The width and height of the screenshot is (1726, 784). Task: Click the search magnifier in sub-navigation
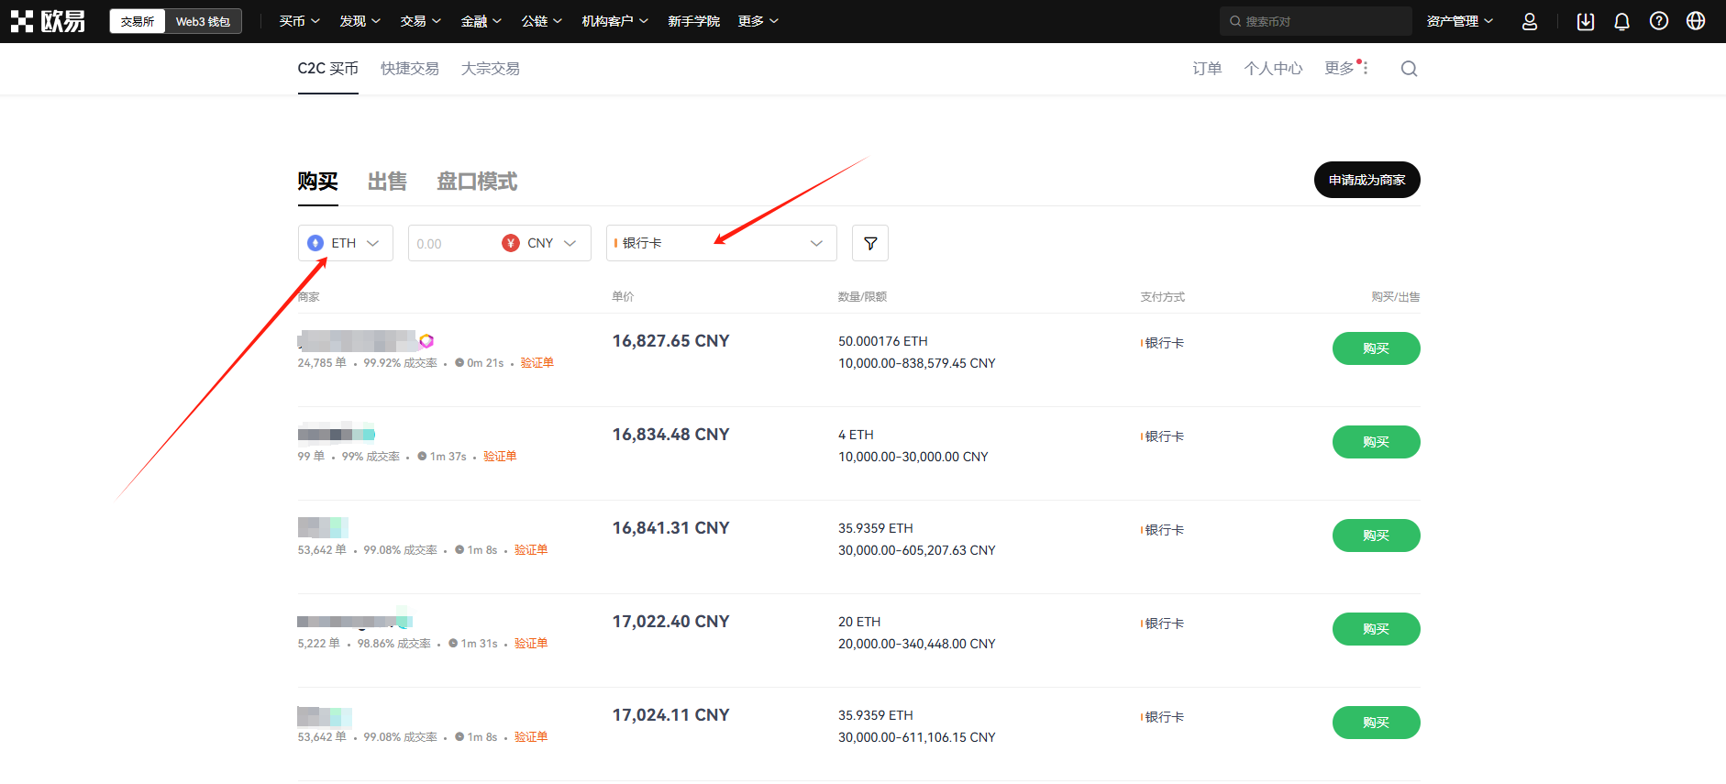coord(1409,69)
